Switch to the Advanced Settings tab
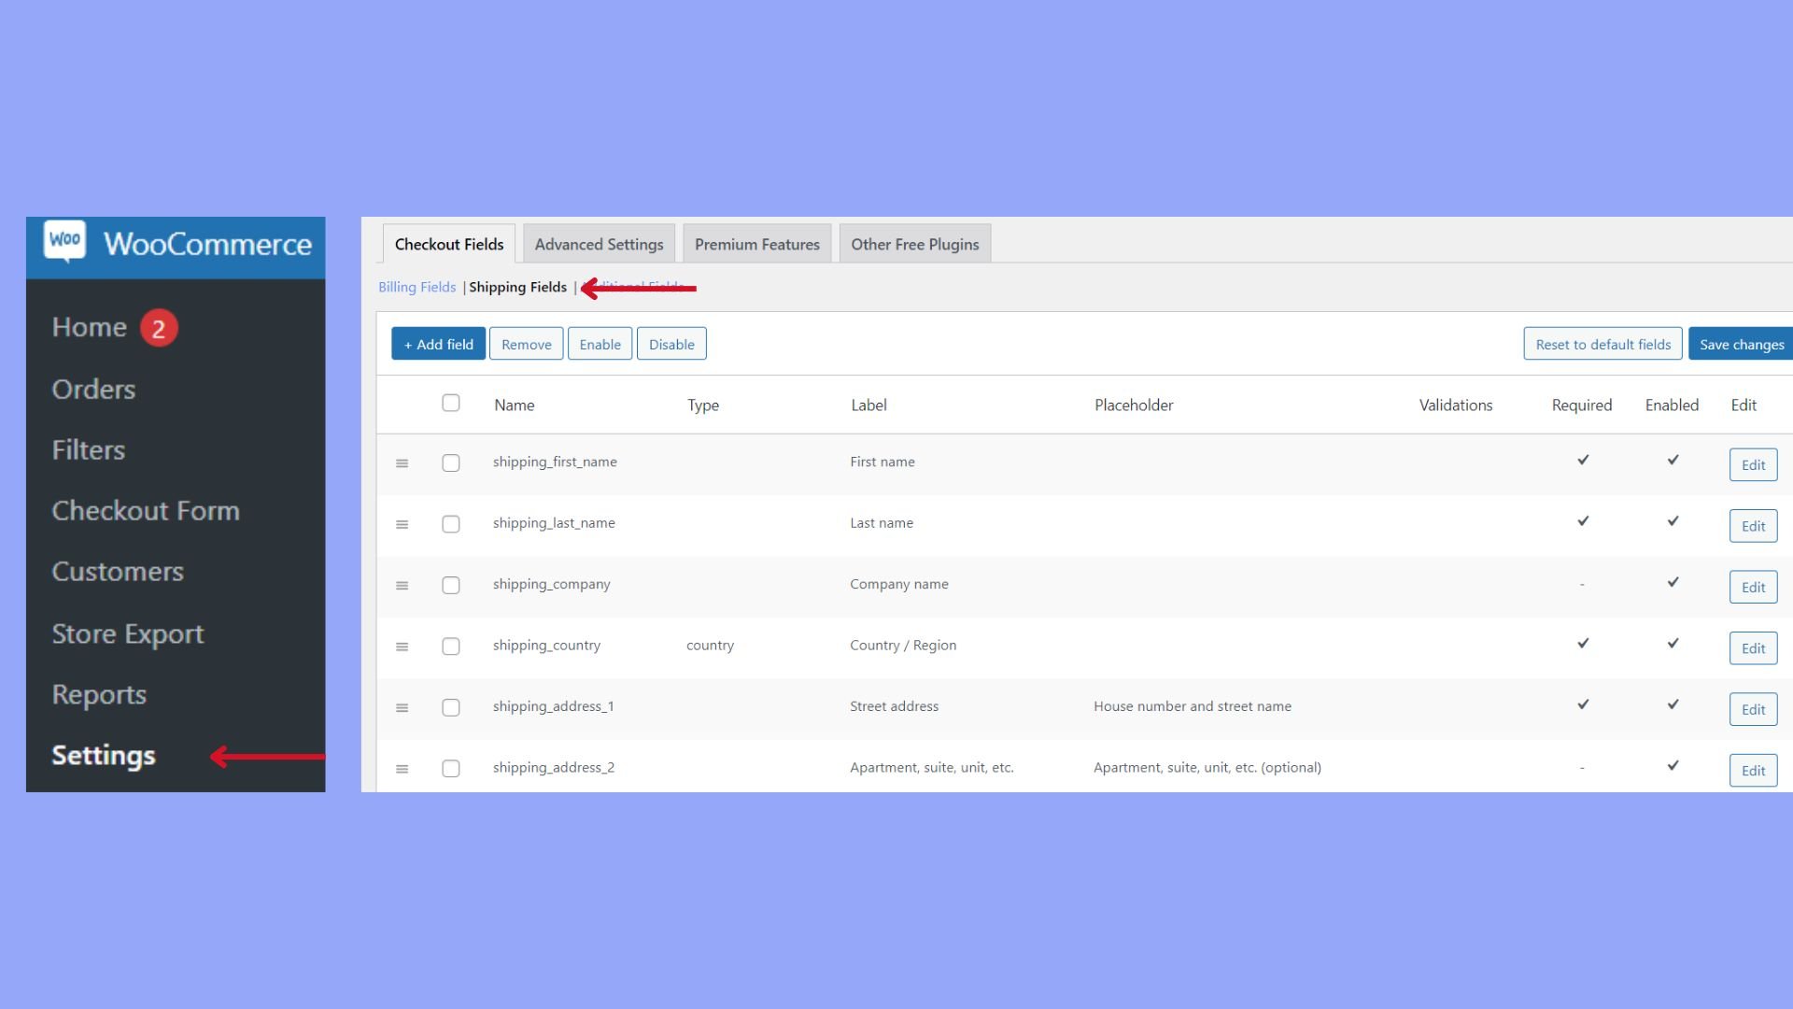Viewport: 1793px width, 1009px height. [x=599, y=244]
